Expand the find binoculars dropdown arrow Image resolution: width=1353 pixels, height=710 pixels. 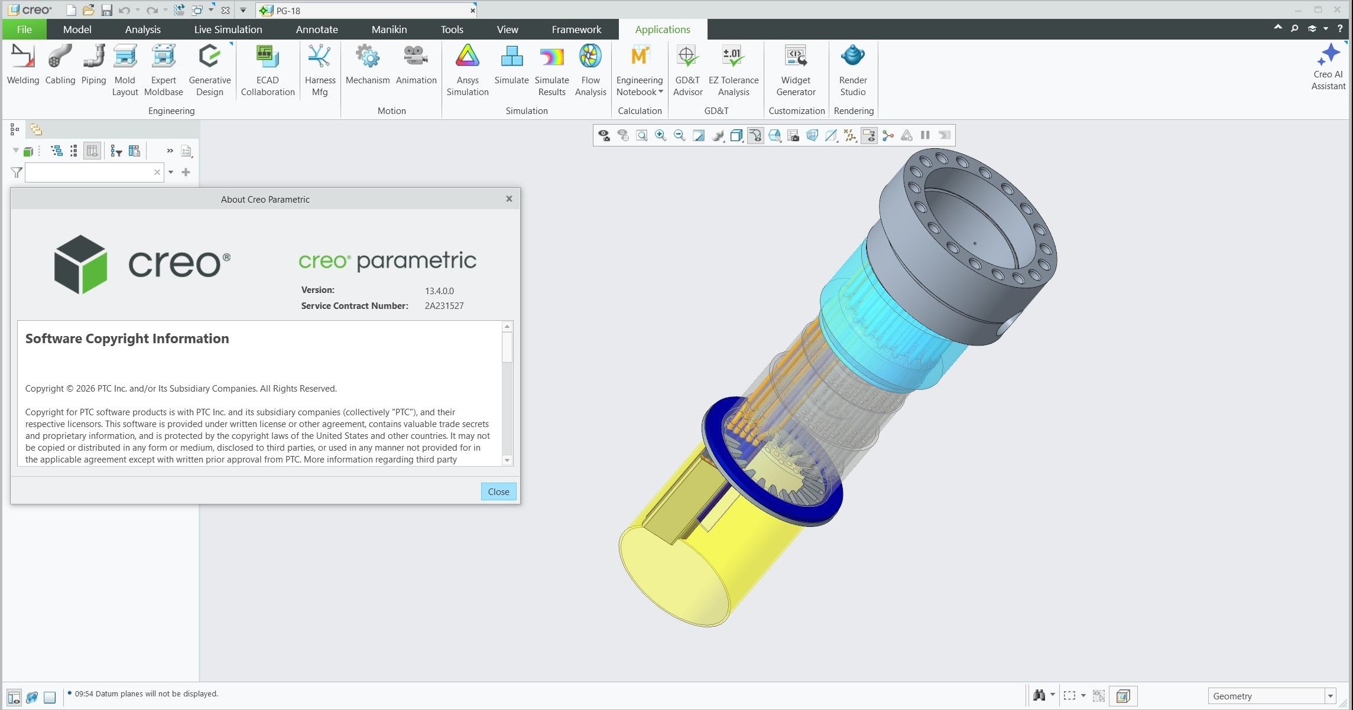point(1053,695)
